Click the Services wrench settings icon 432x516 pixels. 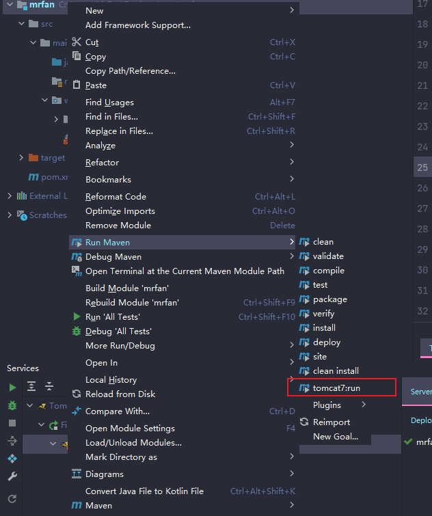tap(12, 476)
